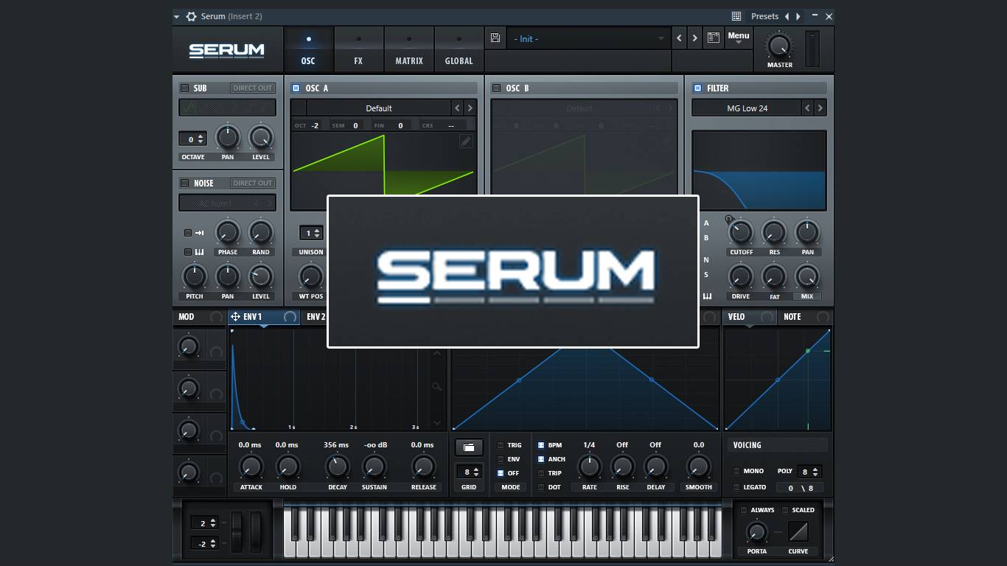Switch to the MATRIX tab

(x=409, y=50)
